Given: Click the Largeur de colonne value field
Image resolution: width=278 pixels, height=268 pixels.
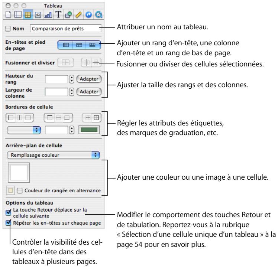Looking at the screenshot, I should click(x=56, y=92).
